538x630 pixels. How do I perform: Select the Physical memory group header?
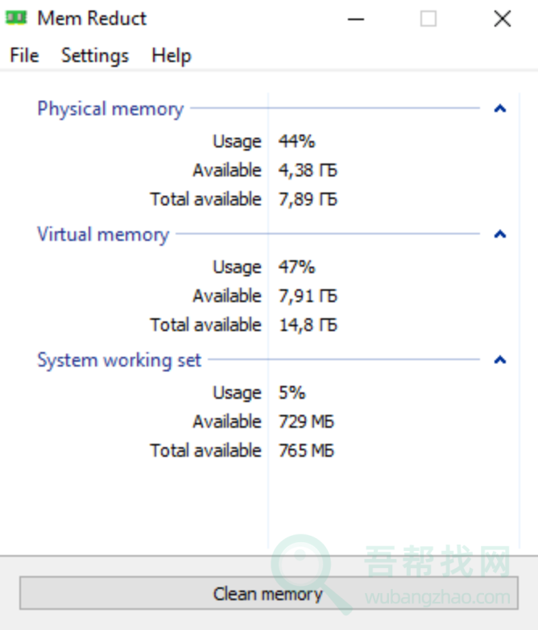110,109
